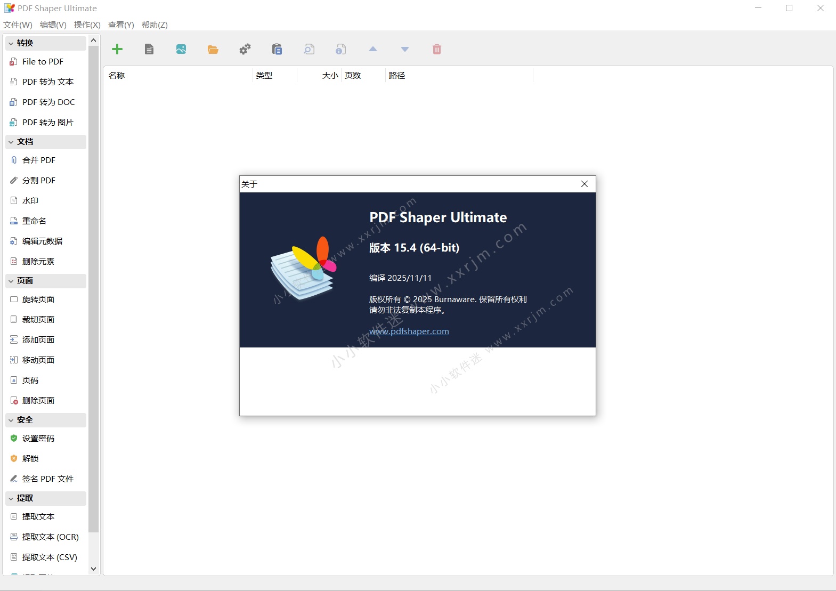Click the move down arrow toolbar icon

tap(405, 50)
